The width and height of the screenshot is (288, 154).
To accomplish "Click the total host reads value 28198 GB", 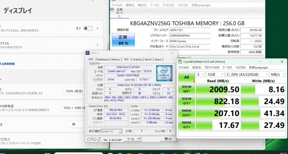I will point(251,30).
